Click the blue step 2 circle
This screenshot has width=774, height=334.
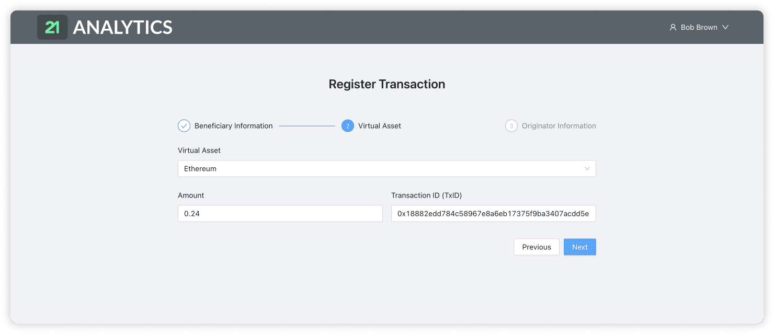coord(348,126)
